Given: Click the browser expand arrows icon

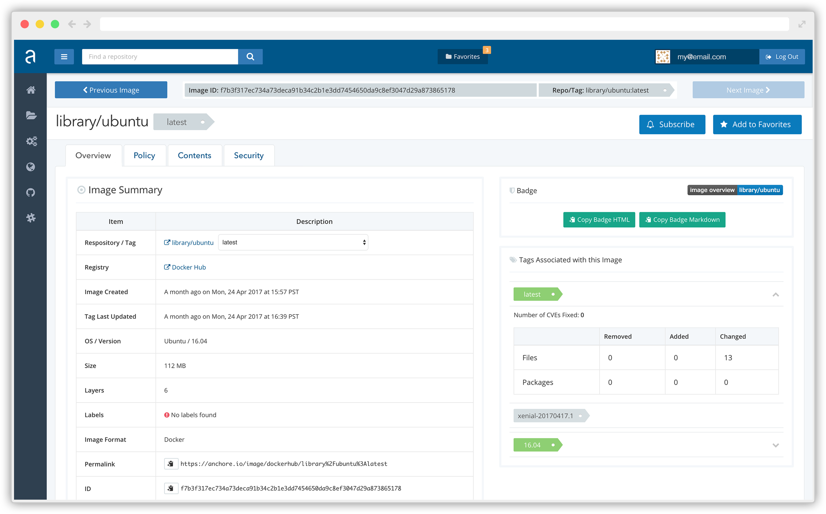Looking at the screenshot, I should 802,24.
